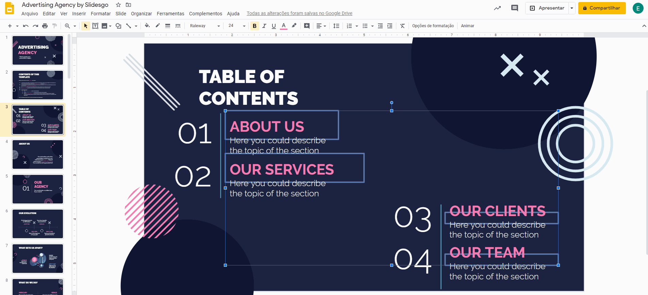The image size is (648, 295).
Task: Open the Inserir menu
Action: [79, 14]
